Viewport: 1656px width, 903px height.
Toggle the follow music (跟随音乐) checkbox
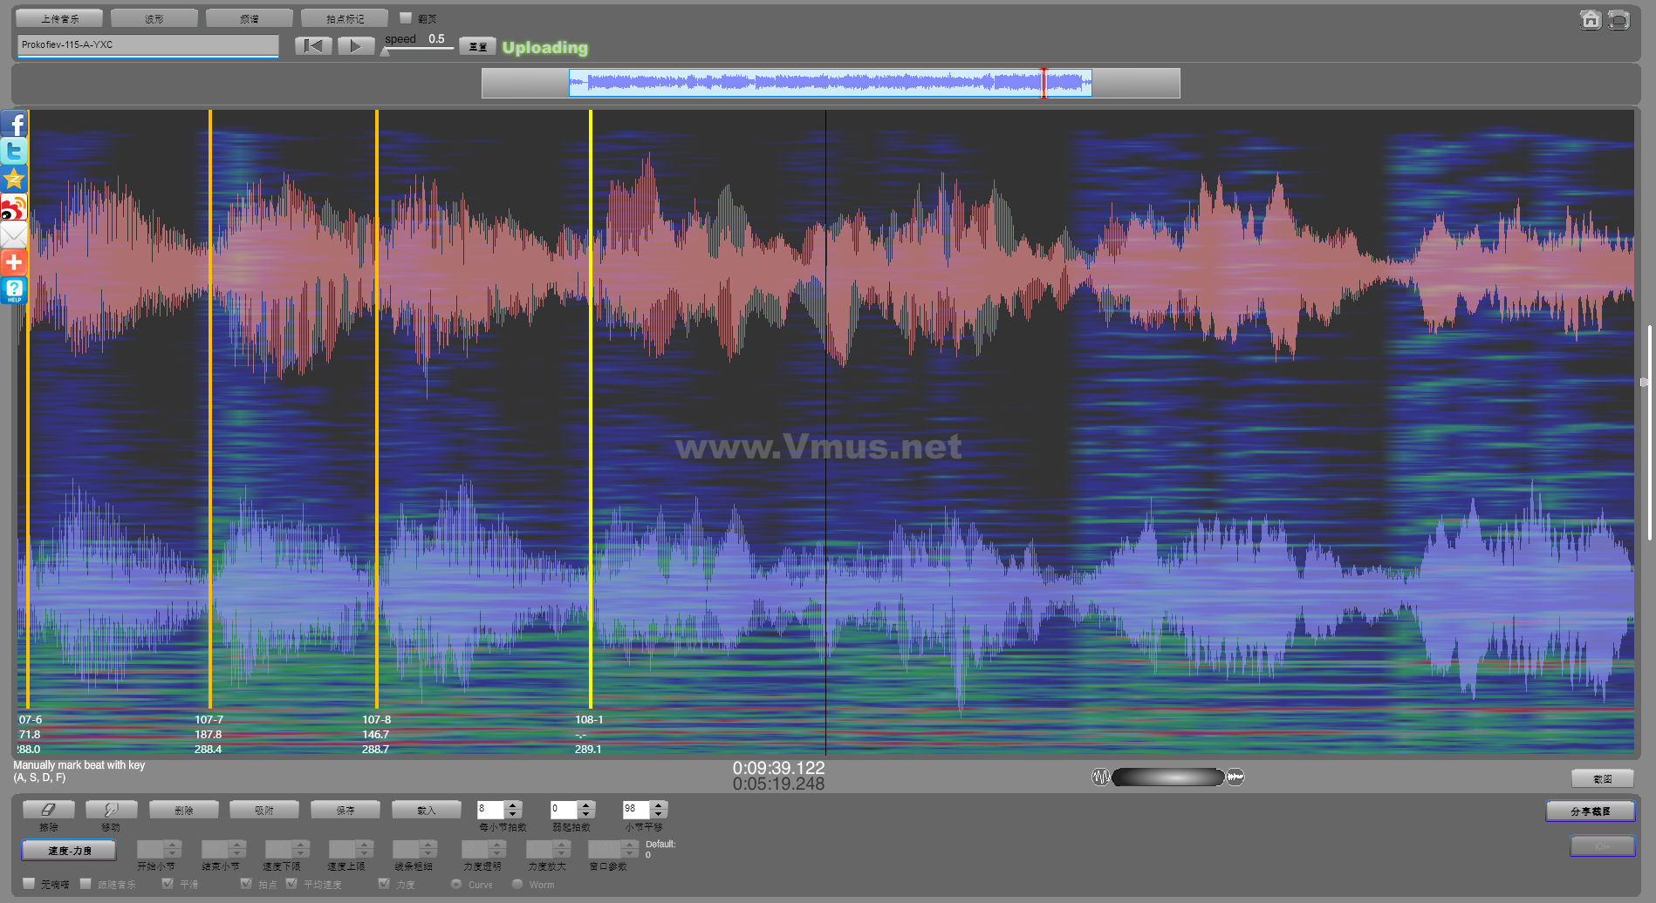(86, 884)
